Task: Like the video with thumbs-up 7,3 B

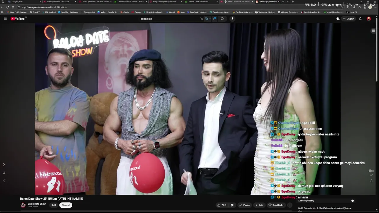Action: point(222,205)
